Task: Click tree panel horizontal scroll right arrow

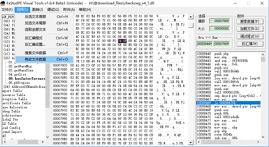Action: point(43,142)
